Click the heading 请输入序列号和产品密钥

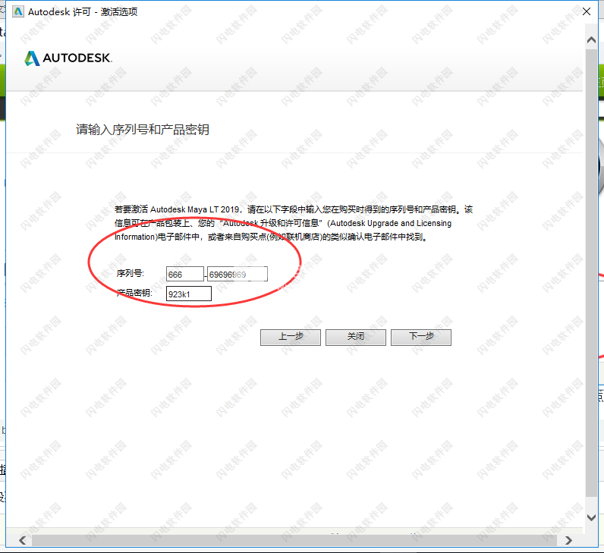[x=143, y=130]
